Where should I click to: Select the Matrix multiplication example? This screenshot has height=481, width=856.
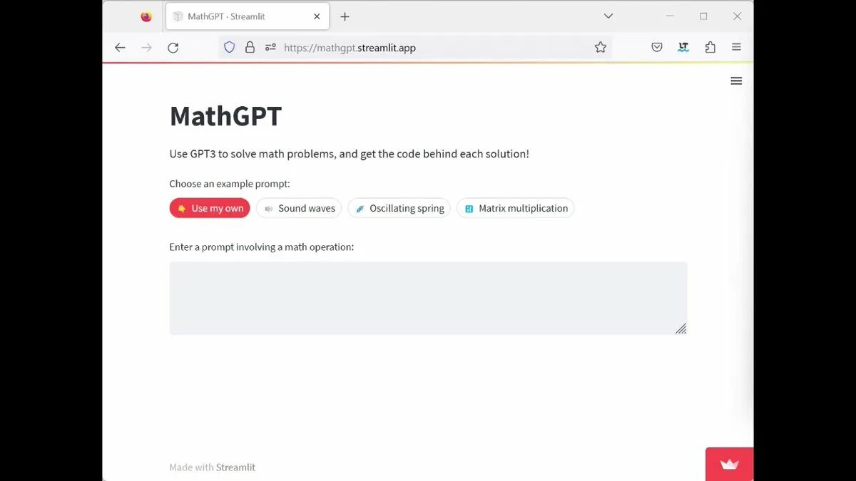pos(515,208)
